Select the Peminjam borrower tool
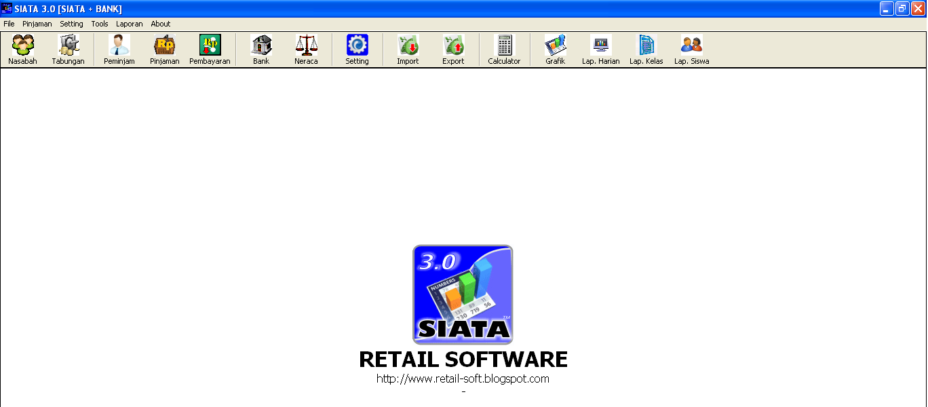 [x=119, y=47]
